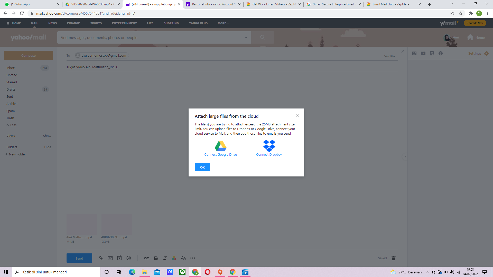Open Settings gear icon
The image size is (493, 277).
coord(486,53)
